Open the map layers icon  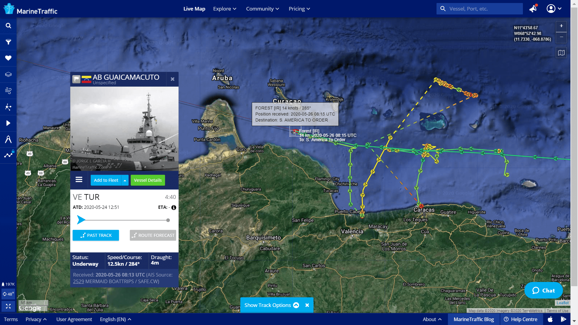(x=8, y=74)
